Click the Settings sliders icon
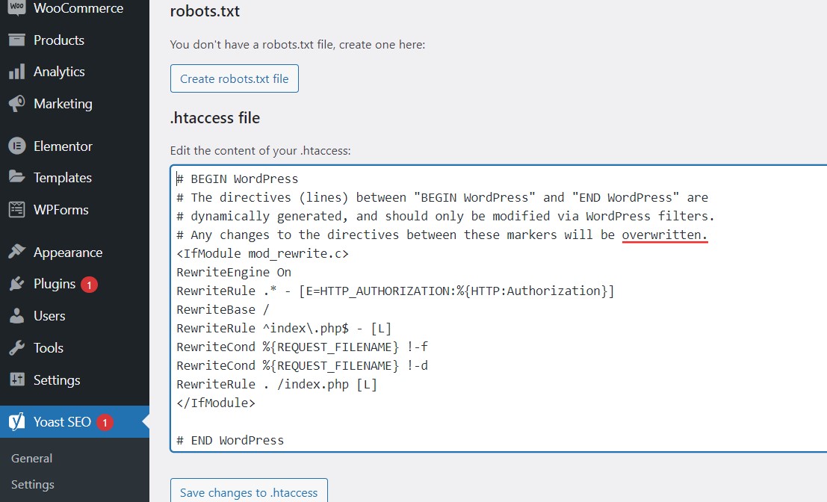 [17, 379]
